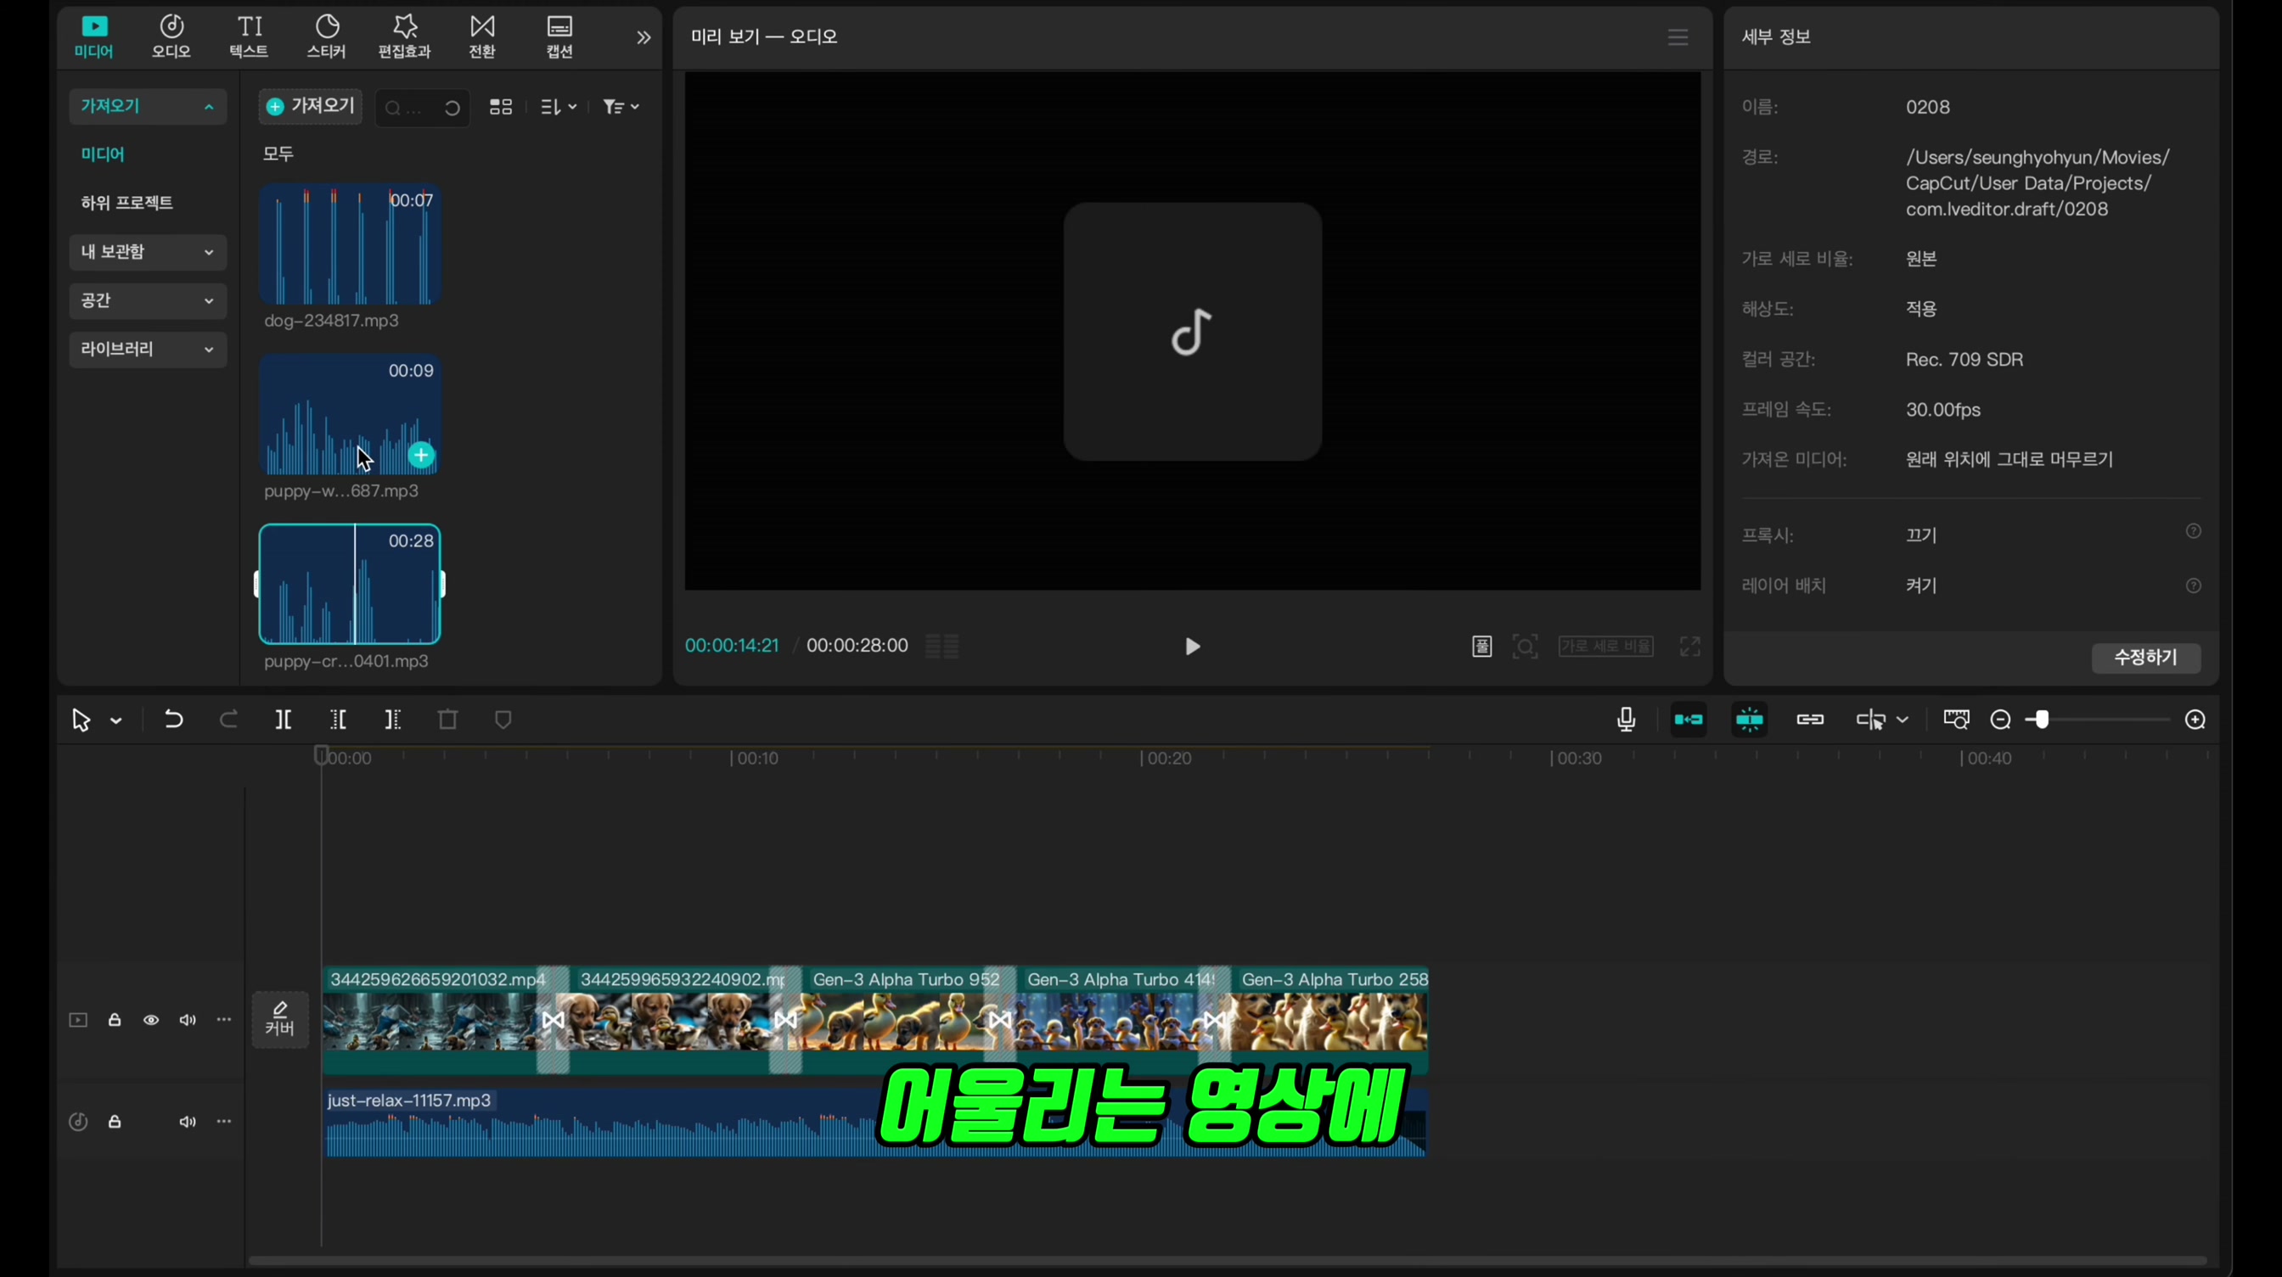Screen dimensions: 2282x1277
Task: Delete right of playhead
Action: tap(393, 720)
